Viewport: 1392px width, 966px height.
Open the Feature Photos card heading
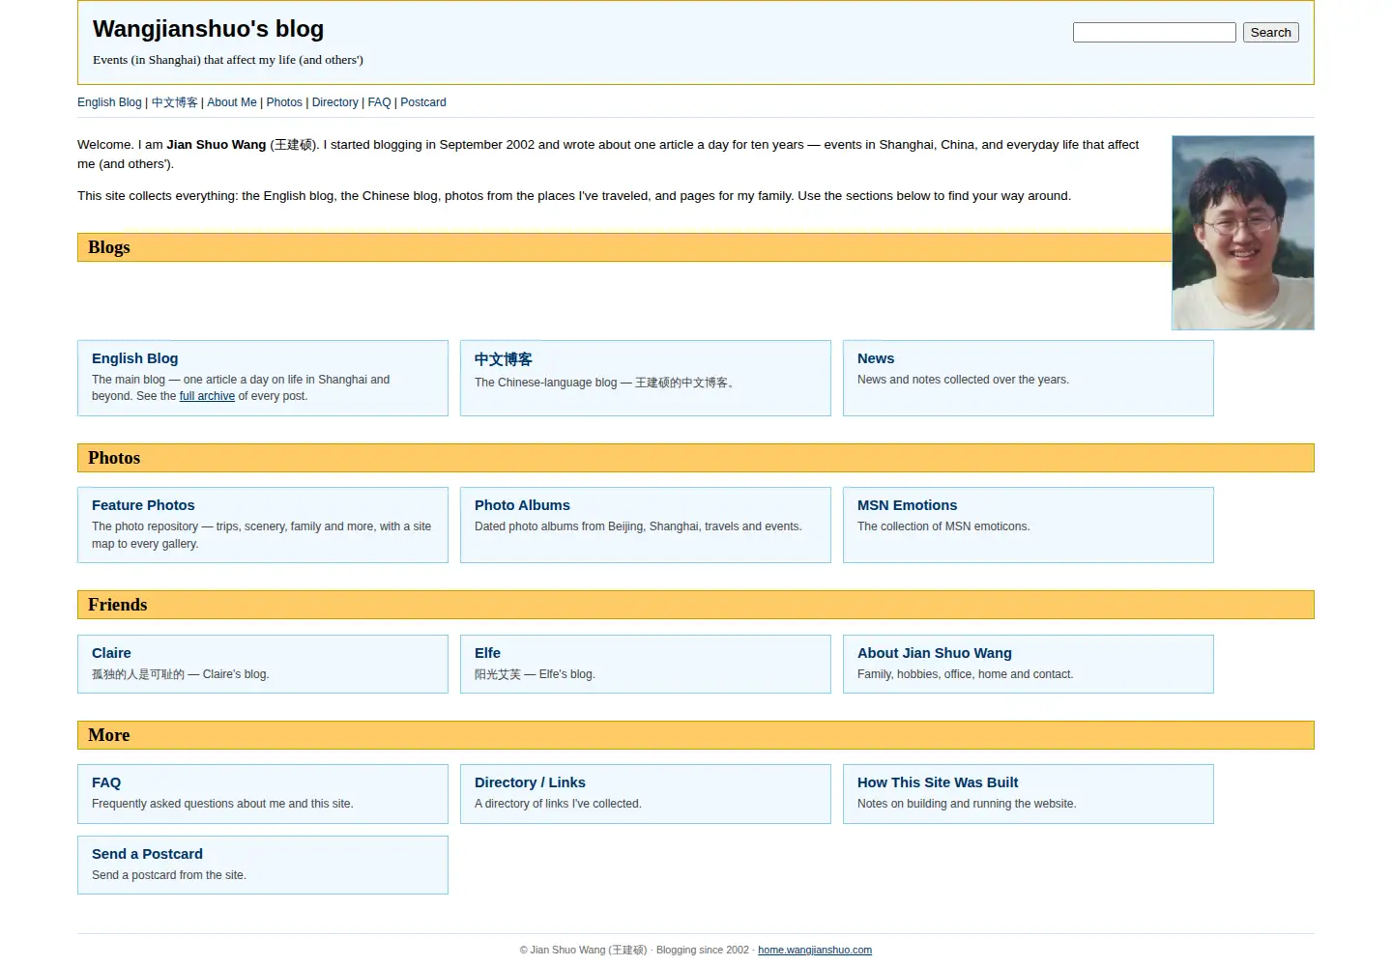[143, 505]
